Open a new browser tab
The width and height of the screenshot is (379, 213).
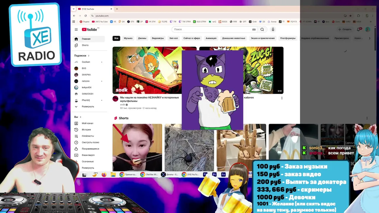pos(117,9)
